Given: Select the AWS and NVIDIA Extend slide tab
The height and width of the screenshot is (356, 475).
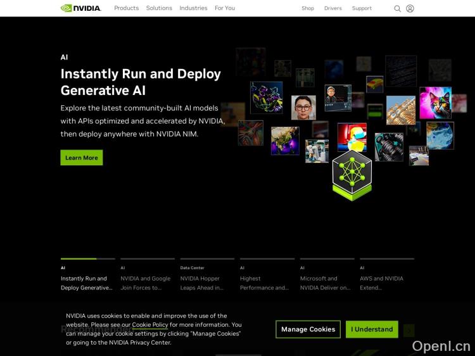Looking at the screenshot, I should pos(387,275).
